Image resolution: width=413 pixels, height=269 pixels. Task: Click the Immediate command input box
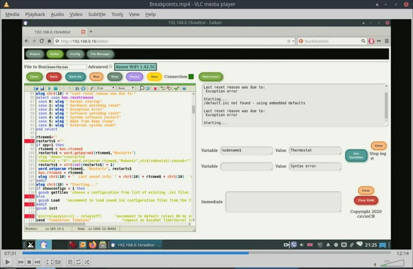pos(283,202)
